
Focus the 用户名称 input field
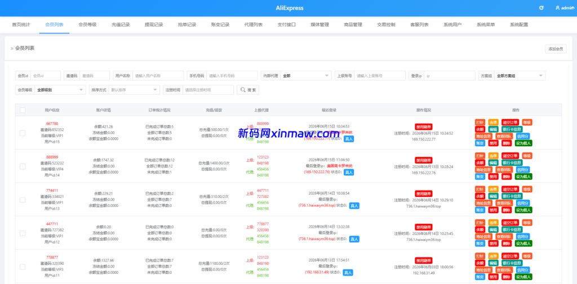(x=158, y=76)
